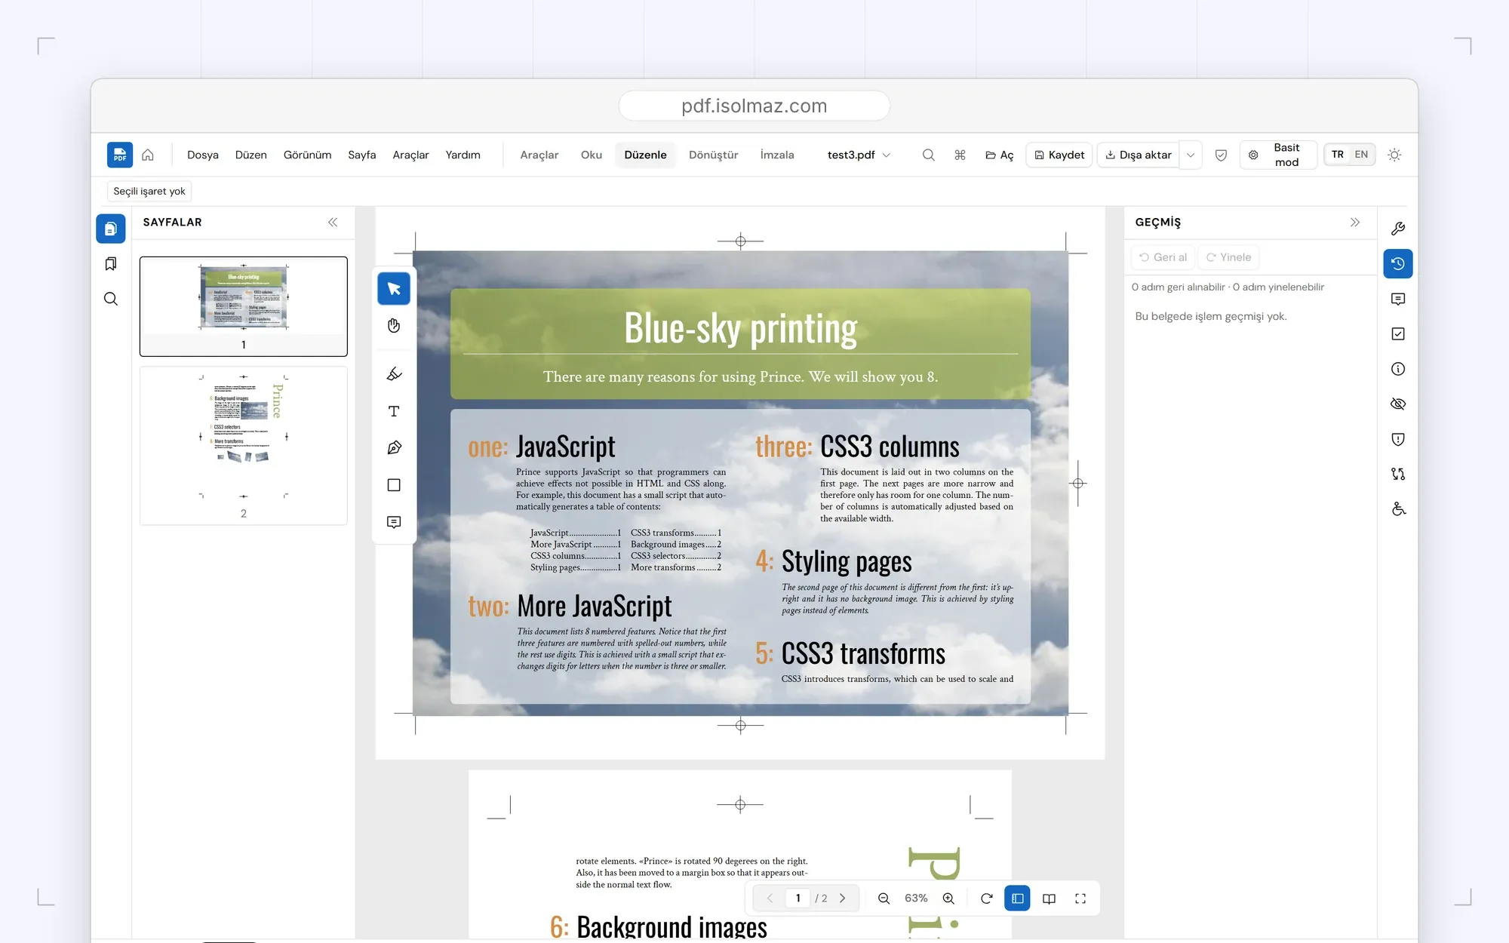Click the shield check icon in toolbar
Image resolution: width=1509 pixels, height=943 pixels.
tap(1221, 155)
